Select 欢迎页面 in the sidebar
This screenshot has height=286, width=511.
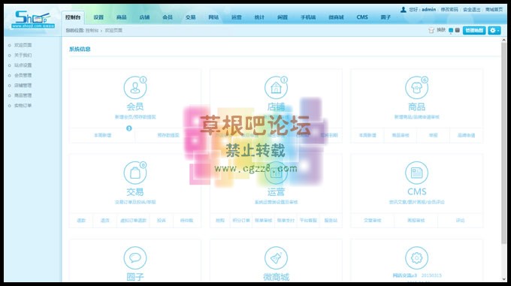pyautogui.click(x=23, y=45)
